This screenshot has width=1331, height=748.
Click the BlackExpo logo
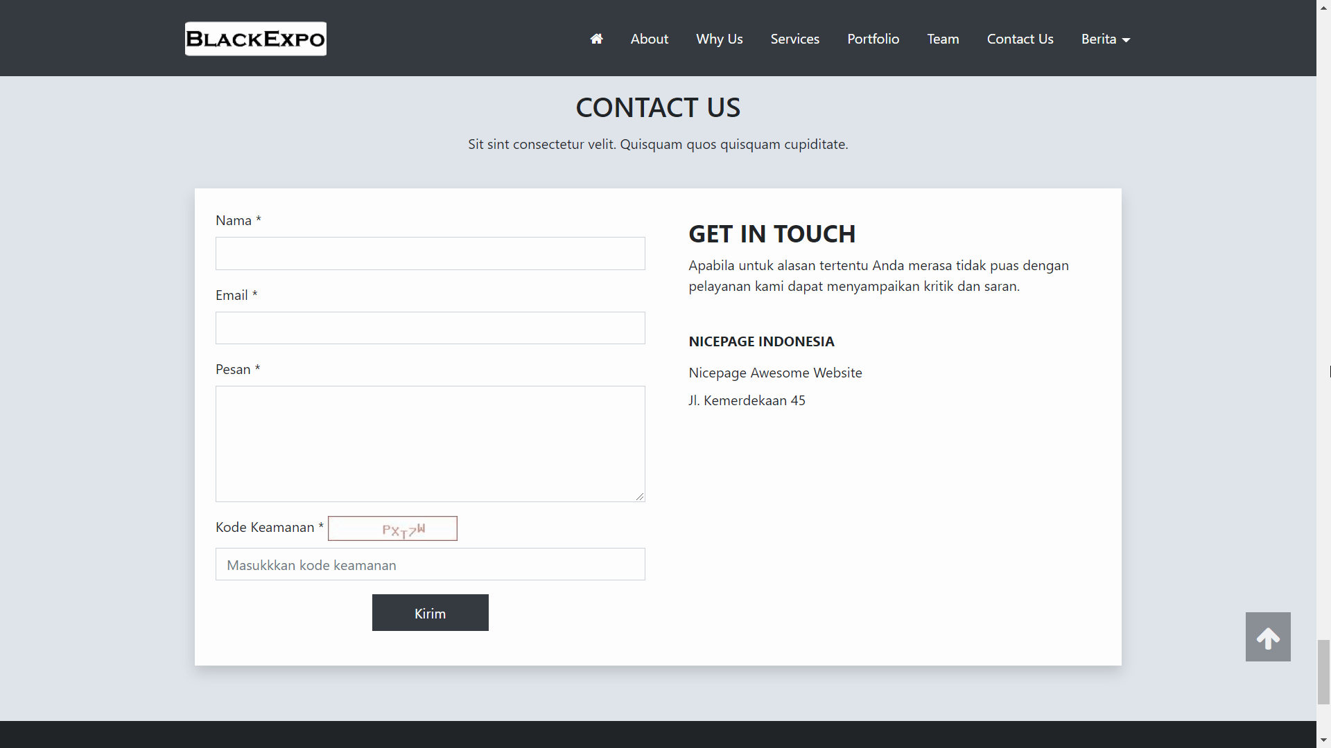pyautogui.click(x=255, y=38)
